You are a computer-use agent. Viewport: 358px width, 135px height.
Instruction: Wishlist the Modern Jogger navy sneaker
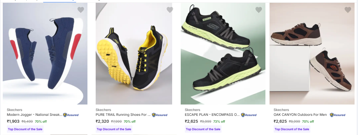(x=81, y=10)
